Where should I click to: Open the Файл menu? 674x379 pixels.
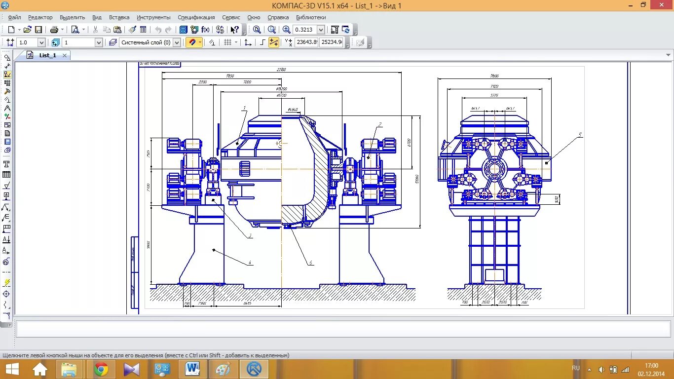click(14, 17)
